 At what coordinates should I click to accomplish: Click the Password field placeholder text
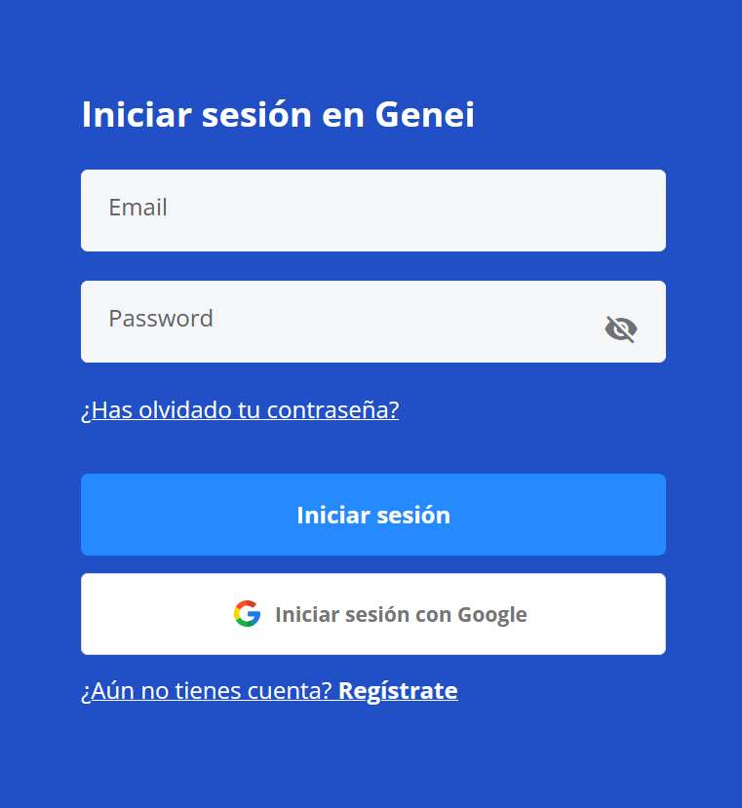pyautogui.click(x=160, y=319)
